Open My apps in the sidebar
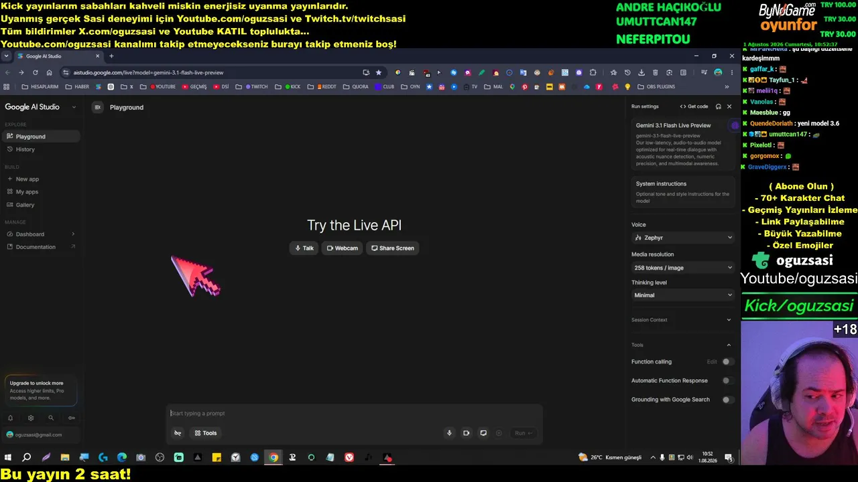The image size is (858, 482). pyautogui.click(x=40, y=192)
